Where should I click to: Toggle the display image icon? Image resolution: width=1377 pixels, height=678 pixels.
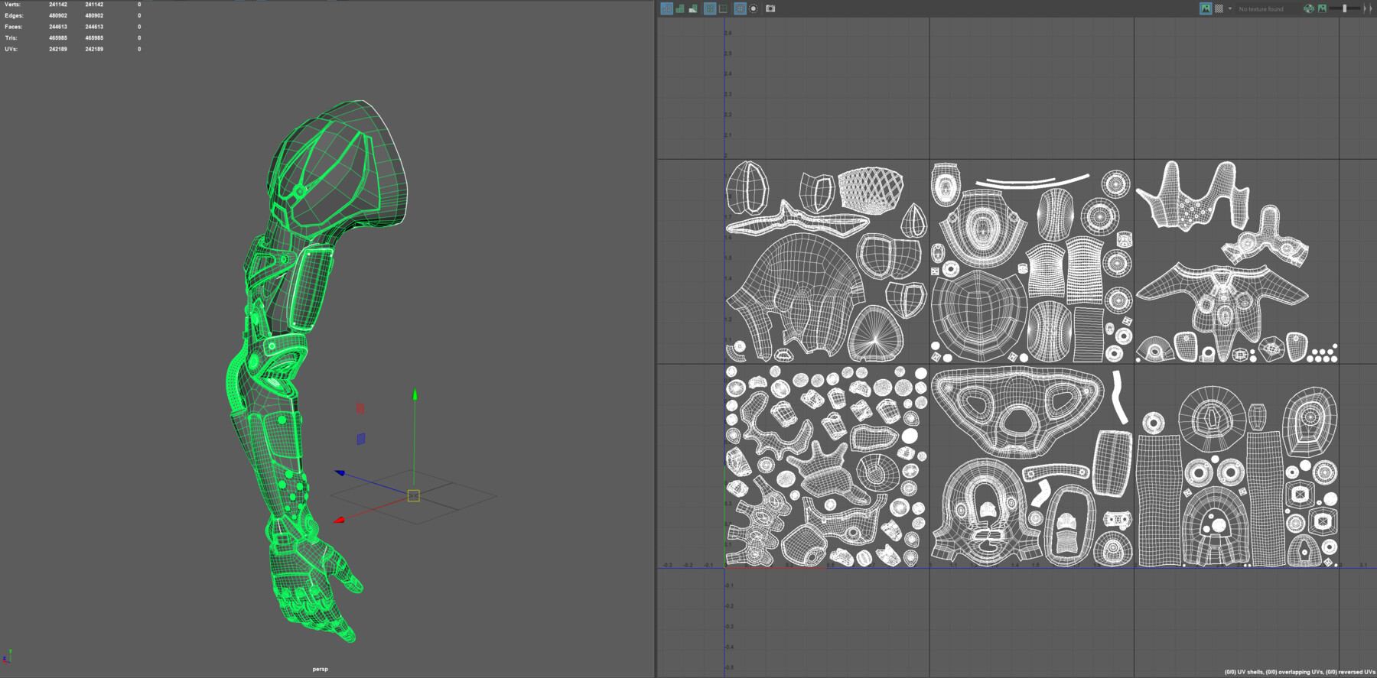click(1206, 8)
